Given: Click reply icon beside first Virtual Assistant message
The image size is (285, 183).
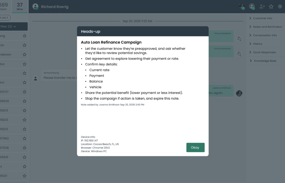Looking at the screenshot, I should click(x=239, y=39).
